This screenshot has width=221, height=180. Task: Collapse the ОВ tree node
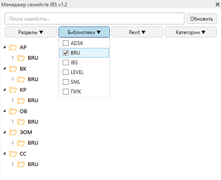[5, 111]
